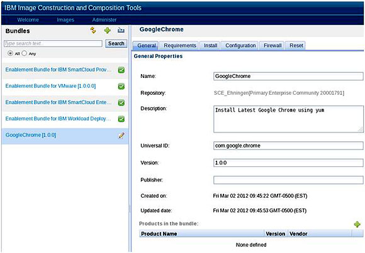This screenshot has width=365, height=253.
Task: Open Enablement Bundle for VMware link
Action: (50, 86)
